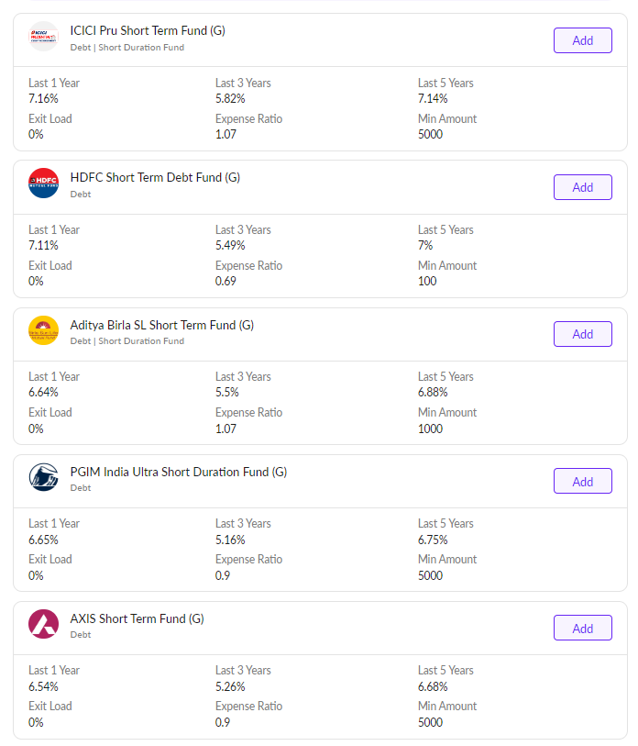Click ICICI fund's Debt | Short Duration Fund label
Image resolution: width=638 pixels, height=746 pixels.
click(126, 48)
